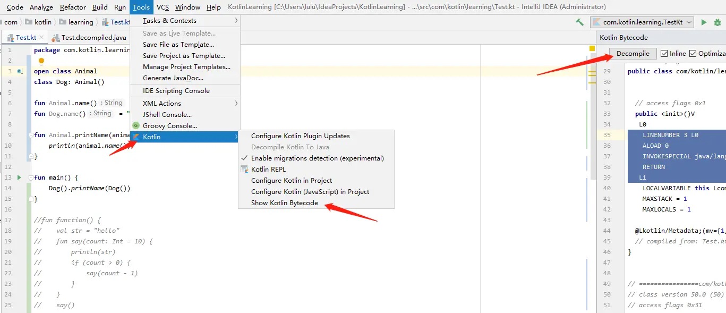
Task: Switch to the Test.decompiled.java tab
Action: point(89,38)
